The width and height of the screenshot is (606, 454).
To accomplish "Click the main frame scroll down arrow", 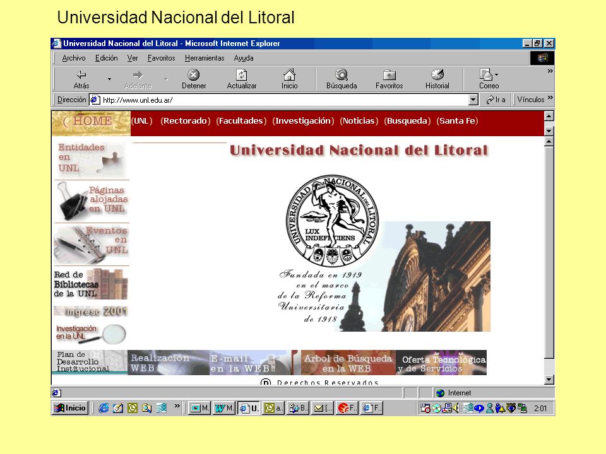I will point(549,380).
